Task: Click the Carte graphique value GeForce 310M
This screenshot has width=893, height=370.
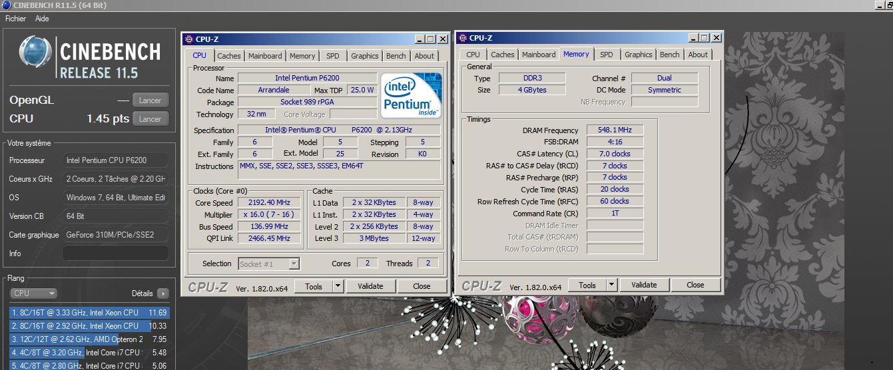Action: (x=115, y=235)
